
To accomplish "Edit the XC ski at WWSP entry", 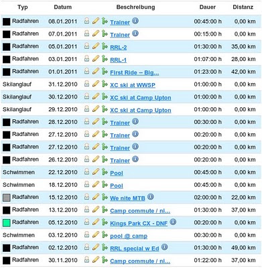I will click(x=96, y=84).
